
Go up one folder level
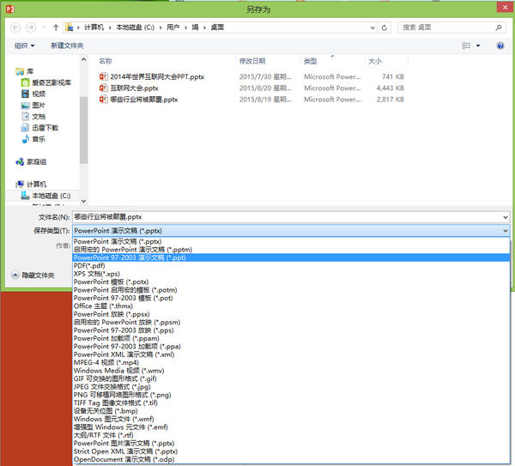[x=56, y=27]
